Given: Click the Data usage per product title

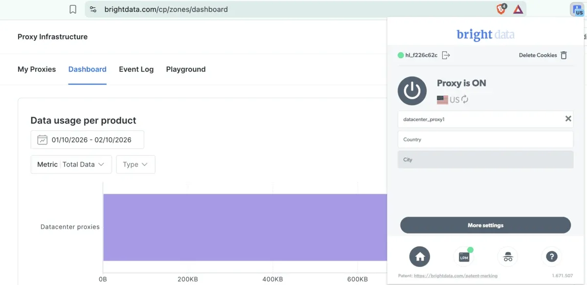Looking at the screenshot, I should tap(83, 121).
